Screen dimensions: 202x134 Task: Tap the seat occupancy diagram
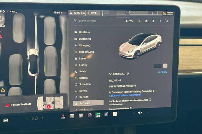[50, 103]
